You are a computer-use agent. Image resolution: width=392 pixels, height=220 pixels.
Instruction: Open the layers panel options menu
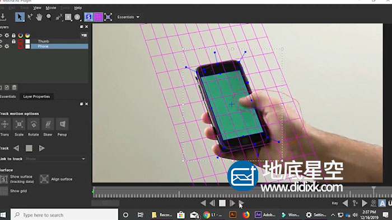(x=84, y=35)
